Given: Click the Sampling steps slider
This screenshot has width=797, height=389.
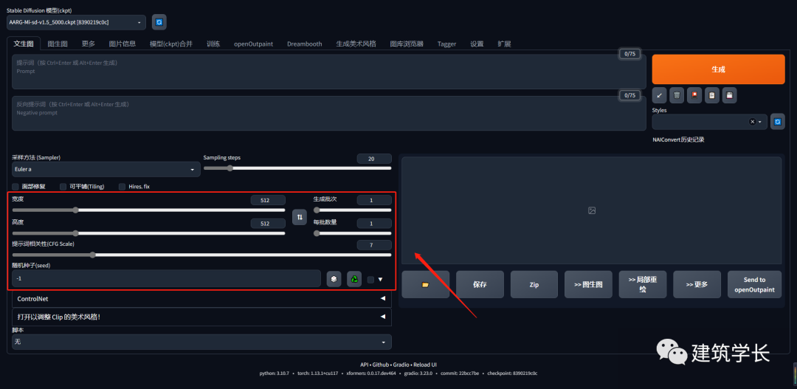Looking at the screenshot, I should [297, 168].
